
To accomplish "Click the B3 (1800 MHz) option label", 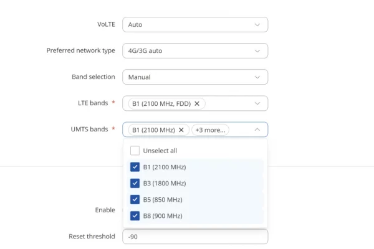I will 165,183.
